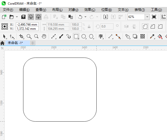The height and width of the screenshot is (140, 167).
Task: Open the 查看(V) menu
Action: tap(41, 10)
